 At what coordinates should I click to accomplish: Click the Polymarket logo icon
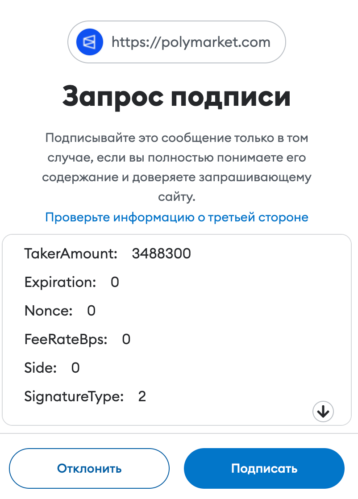(x=90, y=42)
